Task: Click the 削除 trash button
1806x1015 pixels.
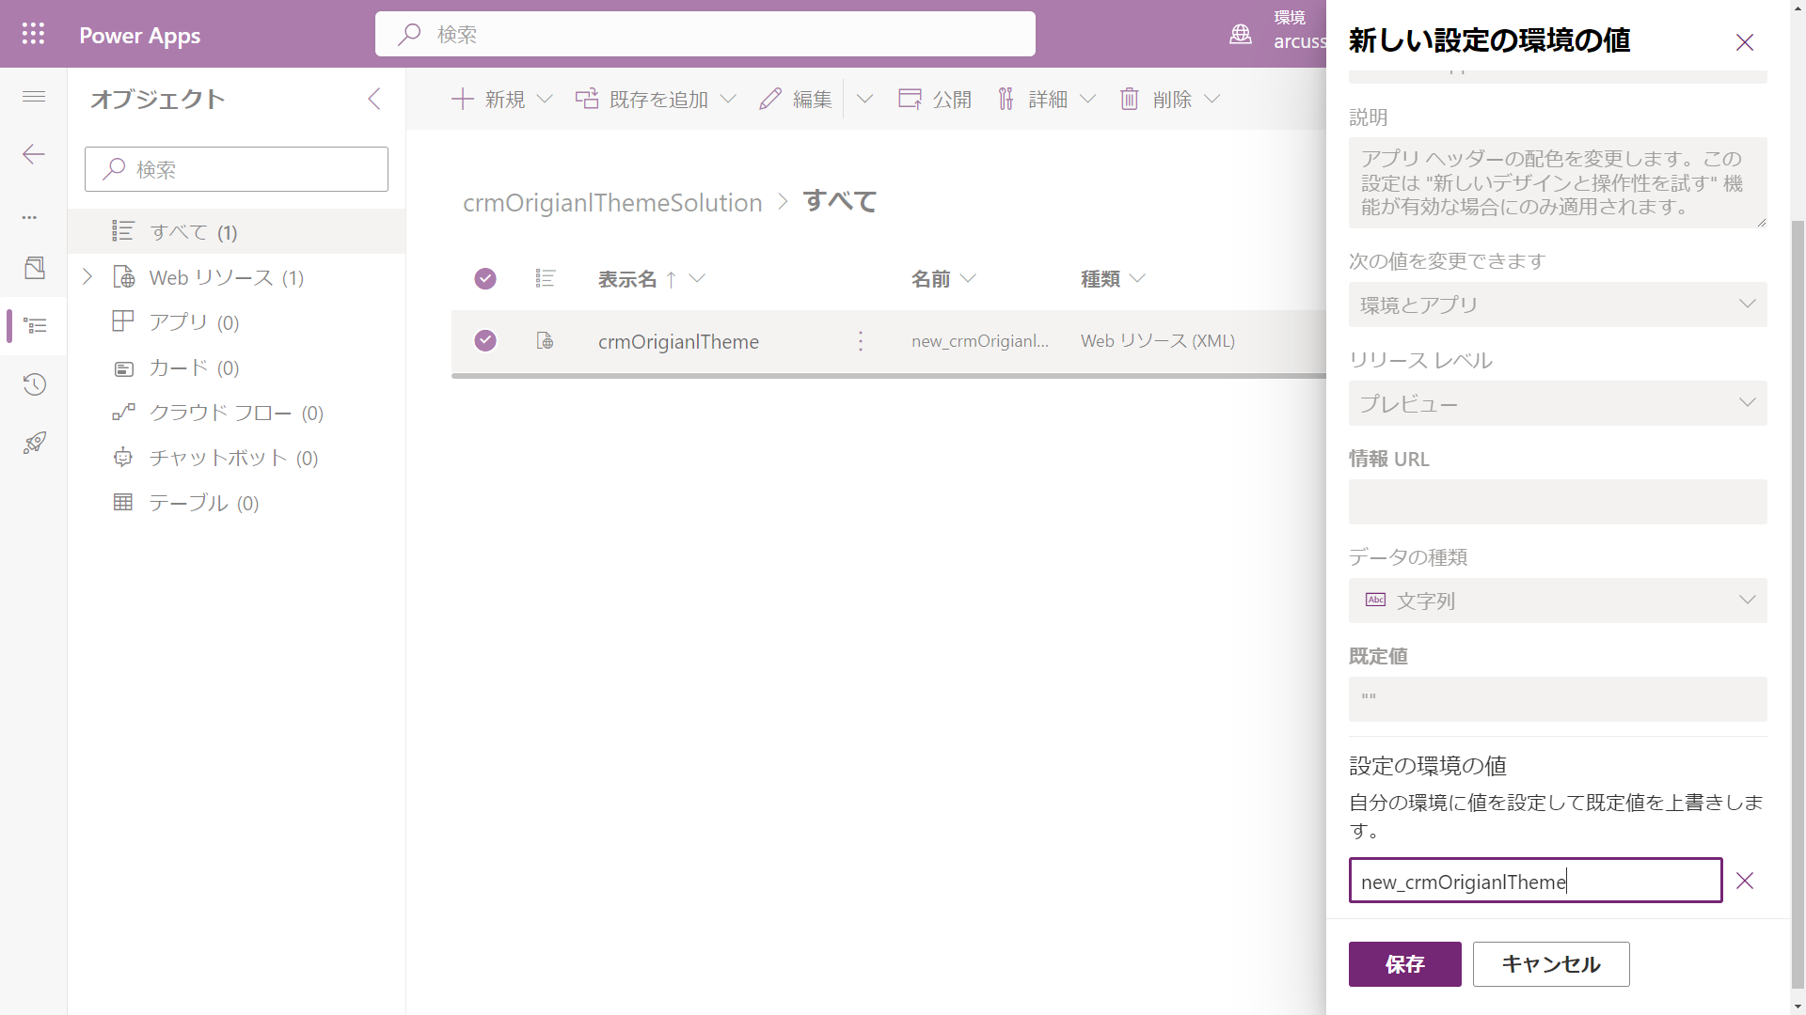Action: click(1156, 99)
